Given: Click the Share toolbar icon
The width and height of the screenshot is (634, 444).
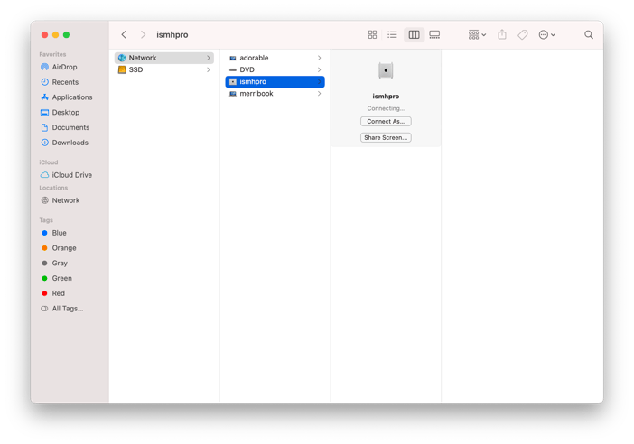Looking at the screenshot, I should [502, 35].
